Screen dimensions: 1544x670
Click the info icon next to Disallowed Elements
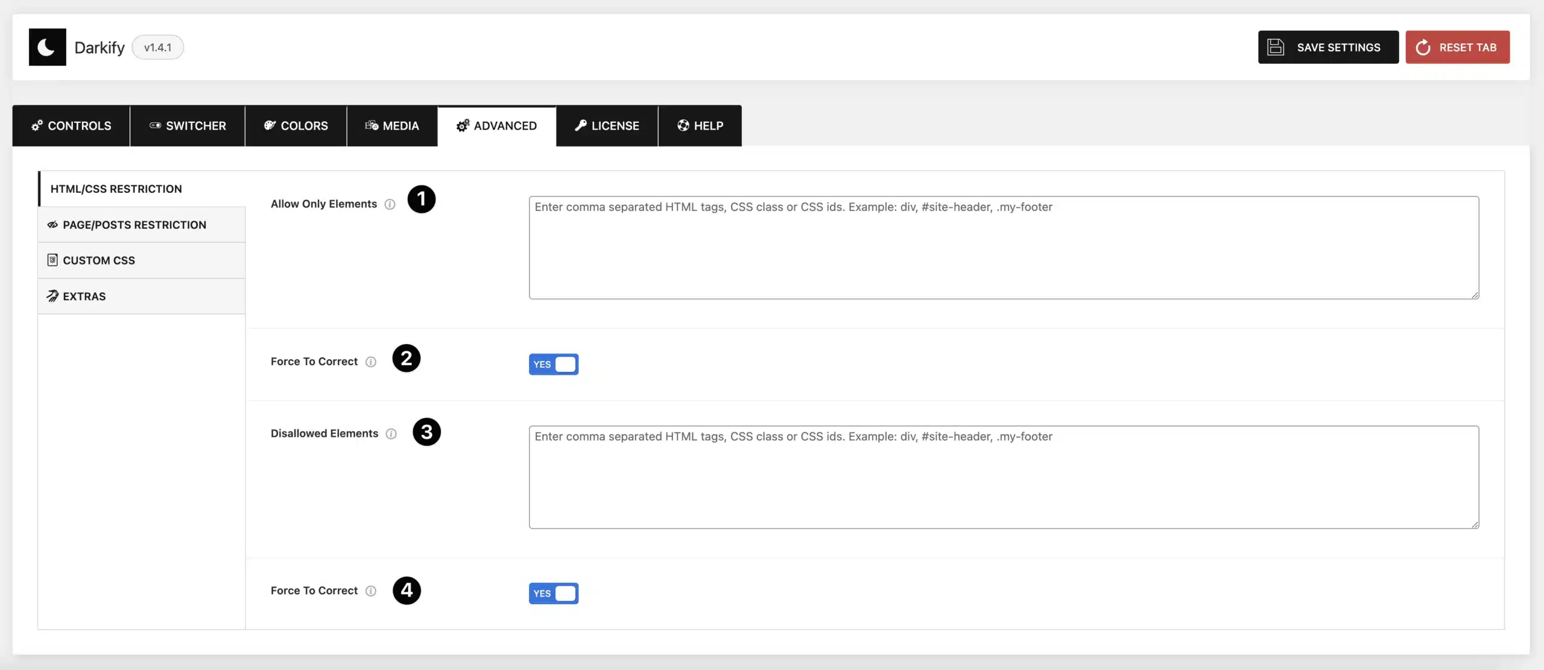pyautogui.click(x=391, y=434)
